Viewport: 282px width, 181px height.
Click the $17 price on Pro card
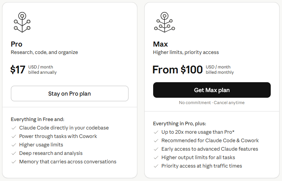click(18, 70)
